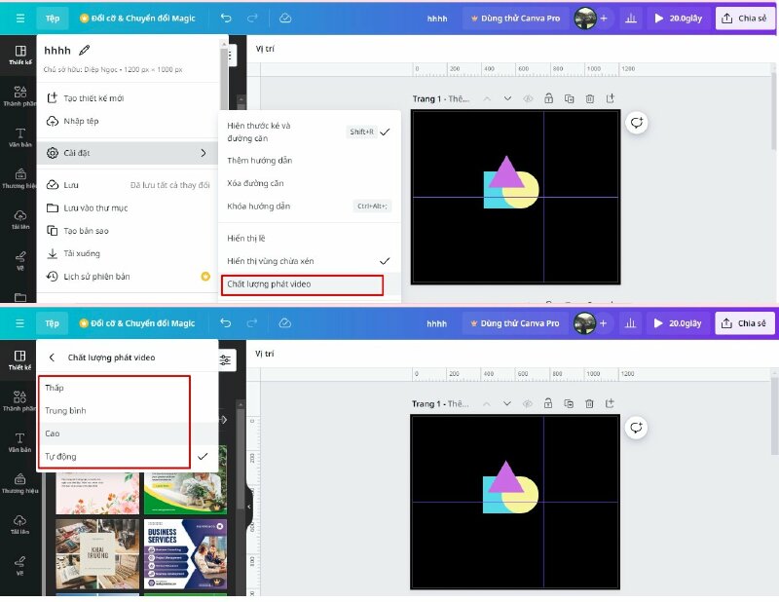Collapse Trang 1 with the down chevron
This screenshot has height=602, width=779.
coord(506,99)
